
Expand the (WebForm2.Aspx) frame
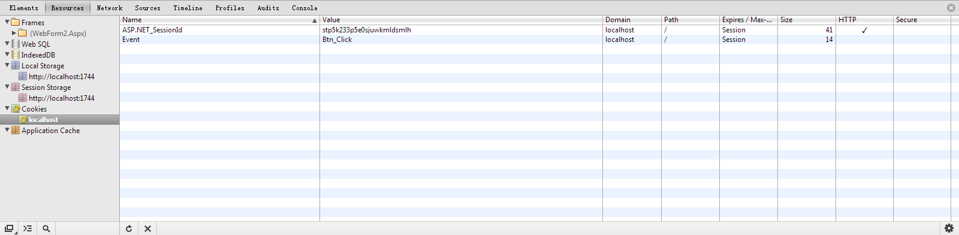coord(14,33)
